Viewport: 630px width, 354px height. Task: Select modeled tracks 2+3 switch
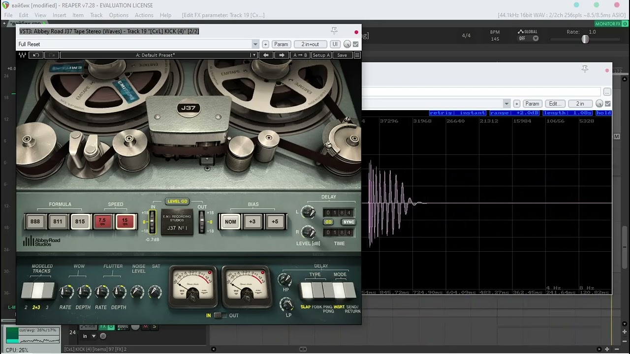pos(37,291)
